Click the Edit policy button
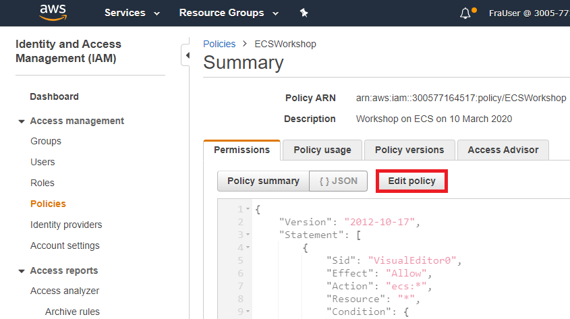This screenshot has width=570, height=319. 411,181
